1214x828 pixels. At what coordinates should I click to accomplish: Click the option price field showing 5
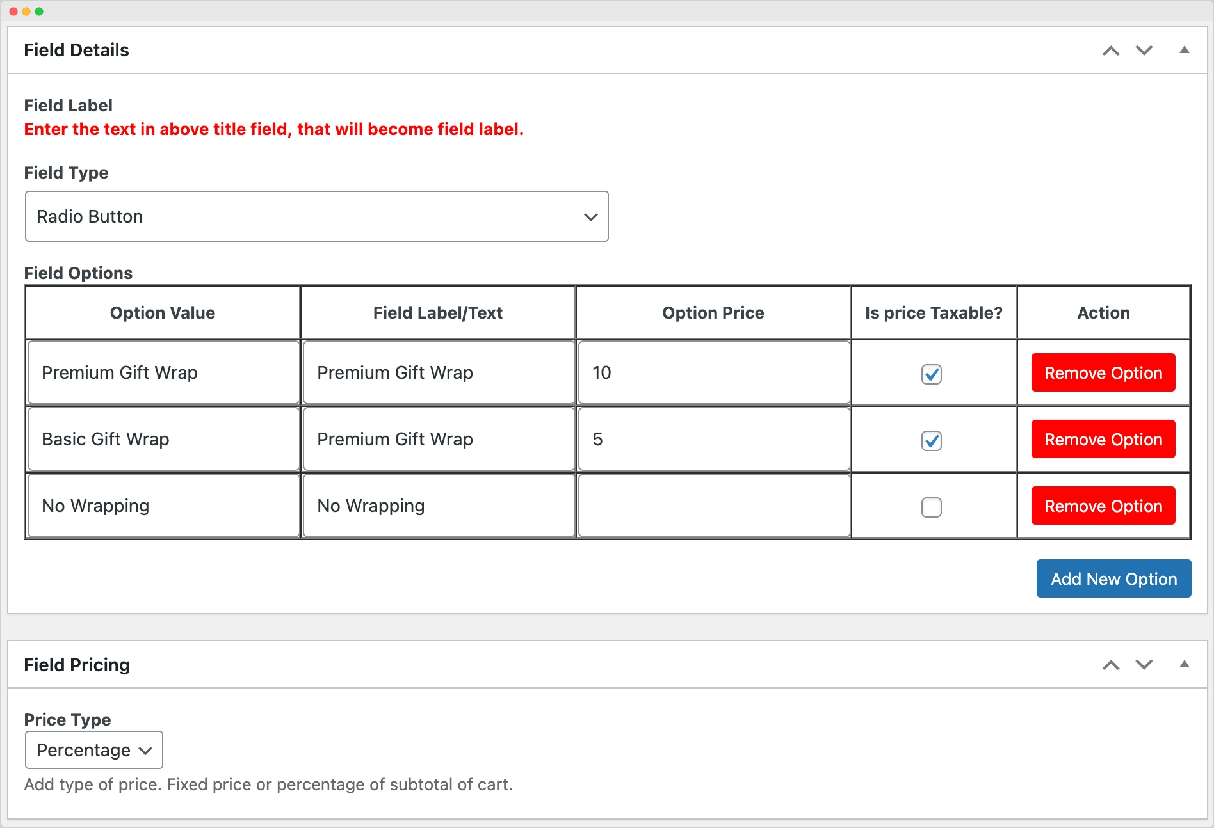coord(714,439)
